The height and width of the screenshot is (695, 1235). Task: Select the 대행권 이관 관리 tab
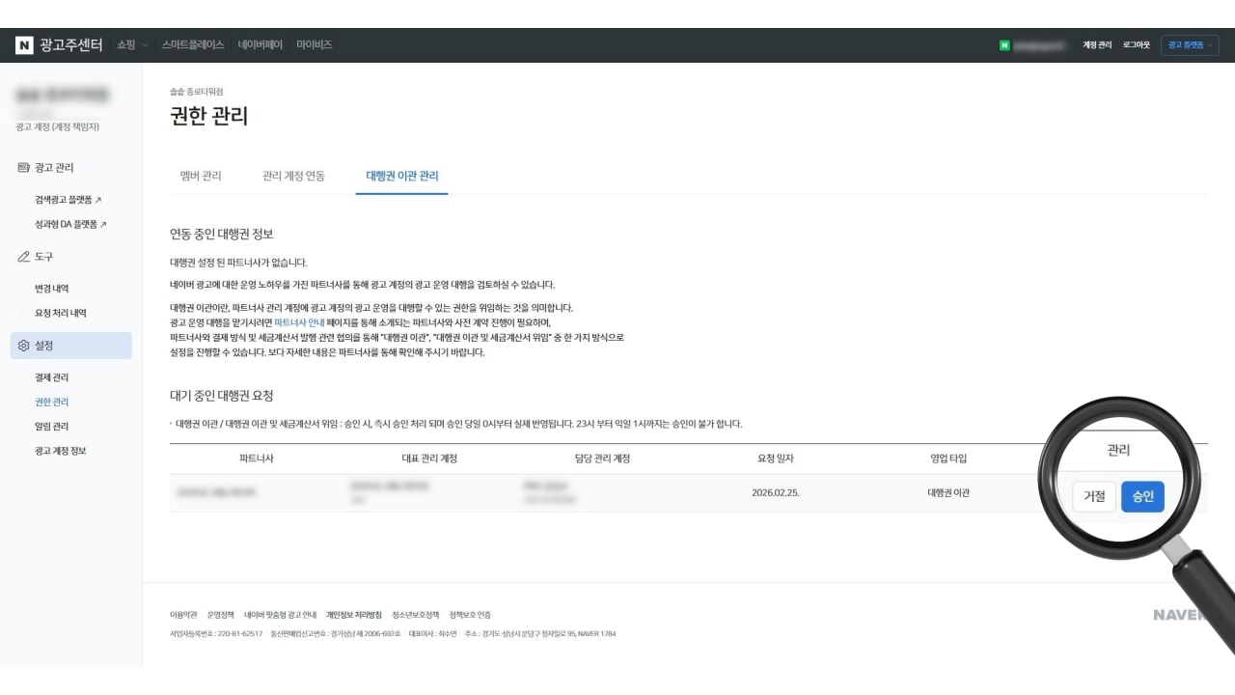pos(401,176)
